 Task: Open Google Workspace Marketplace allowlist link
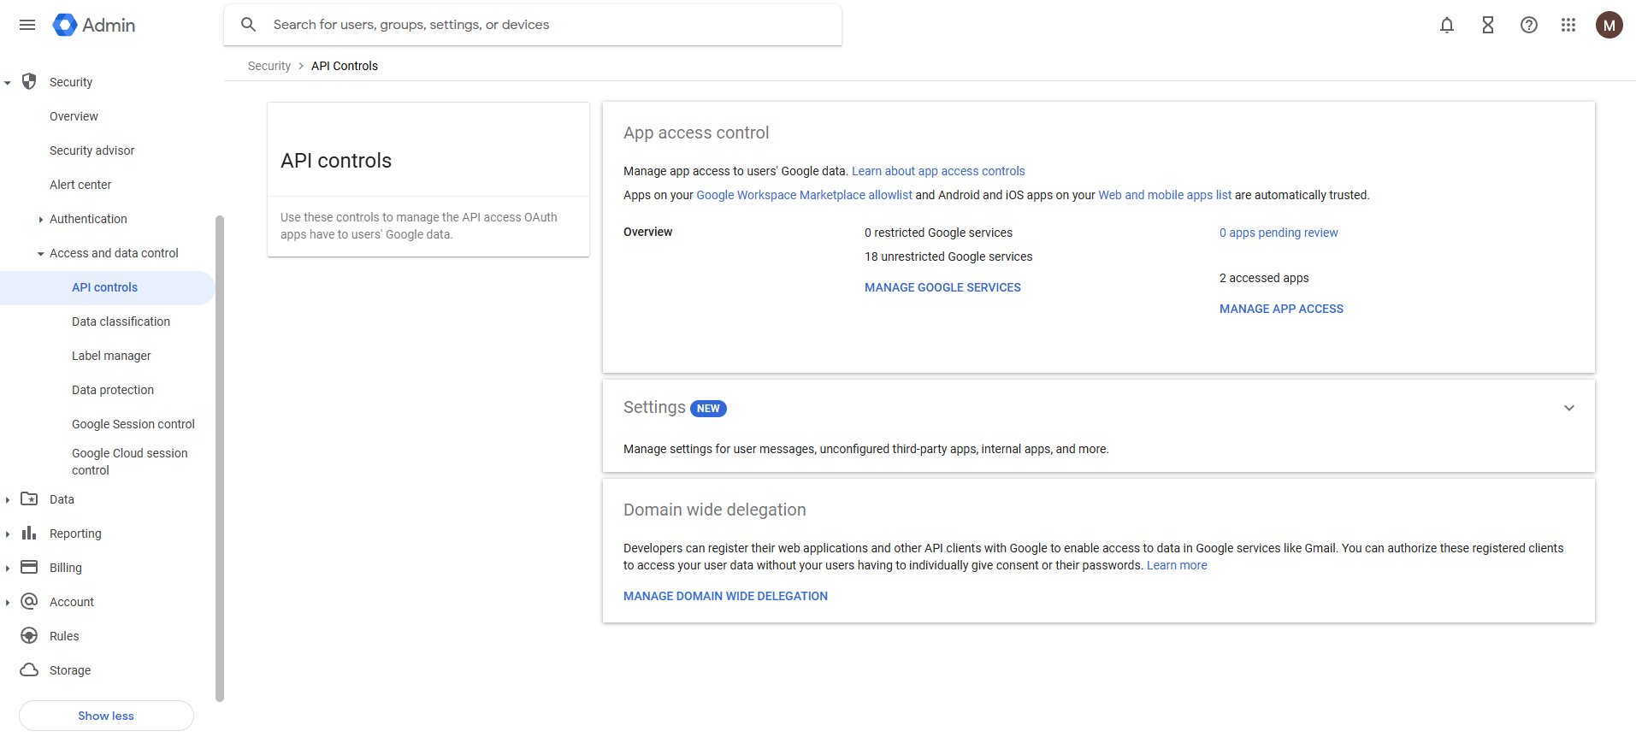804,195
